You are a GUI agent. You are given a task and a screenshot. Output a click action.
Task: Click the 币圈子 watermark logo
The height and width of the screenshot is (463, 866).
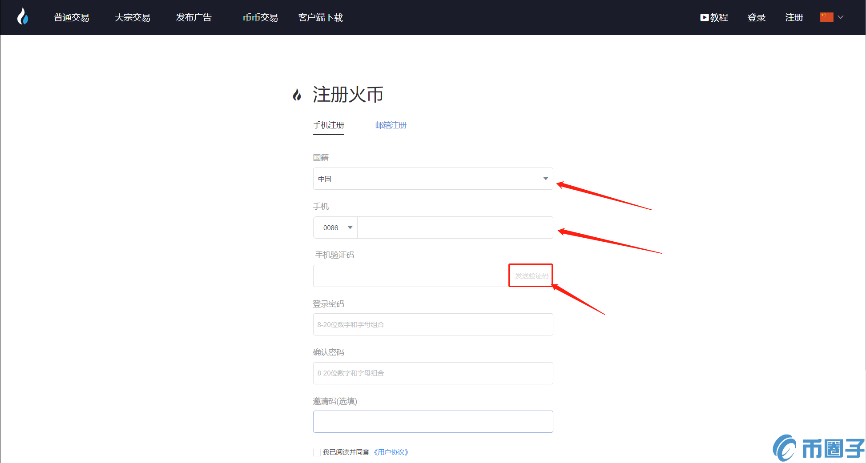[818, 448]
